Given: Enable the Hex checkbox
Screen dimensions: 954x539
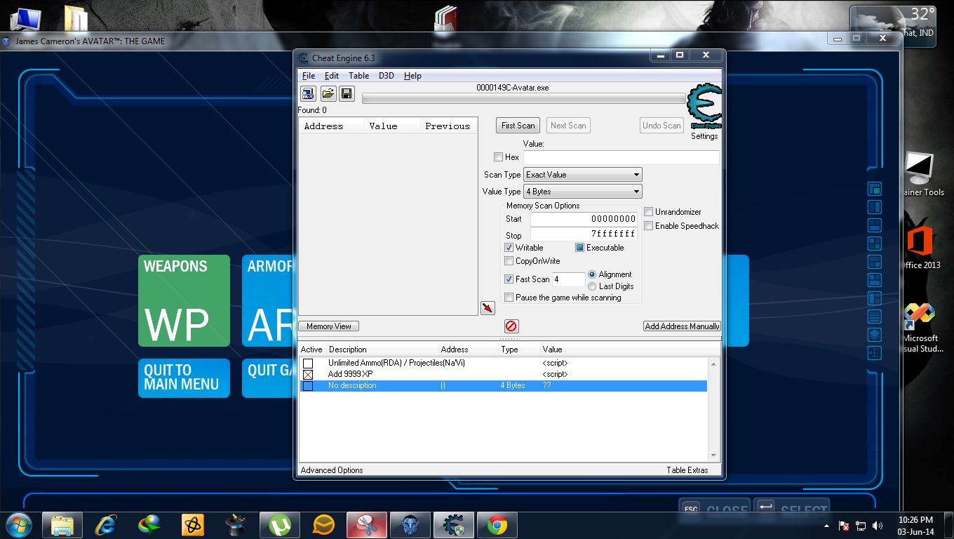Looking at the screenshot, I should coord(498,157).
